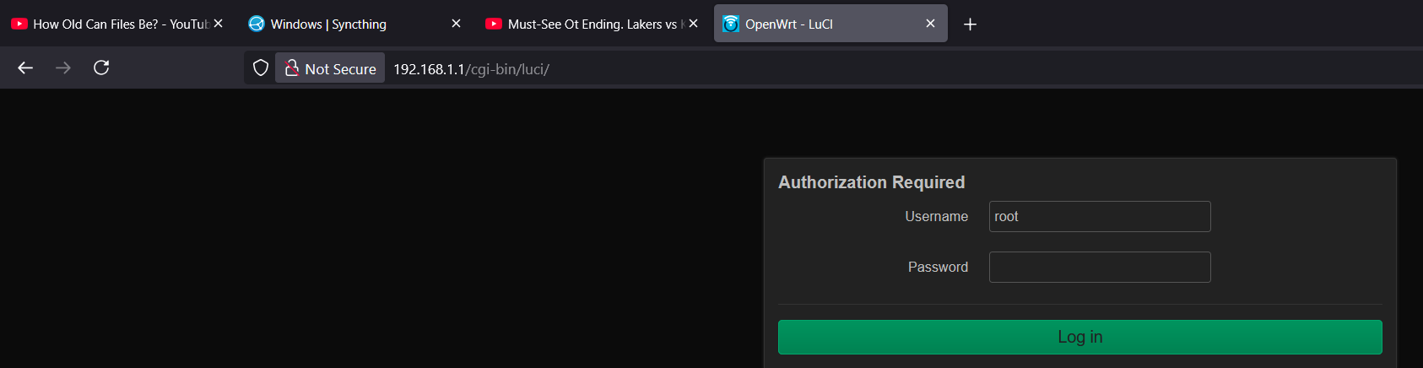Close the Must-See Ot Ending tab
Screen dimensions: 1423x368
[693, 24]
